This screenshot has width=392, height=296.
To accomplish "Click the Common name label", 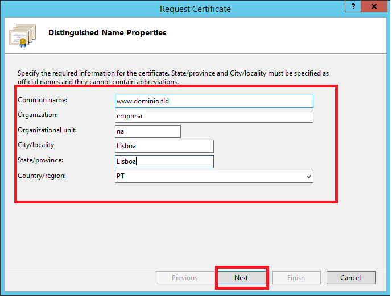I will pyautogui.click(x=42, y=100).
